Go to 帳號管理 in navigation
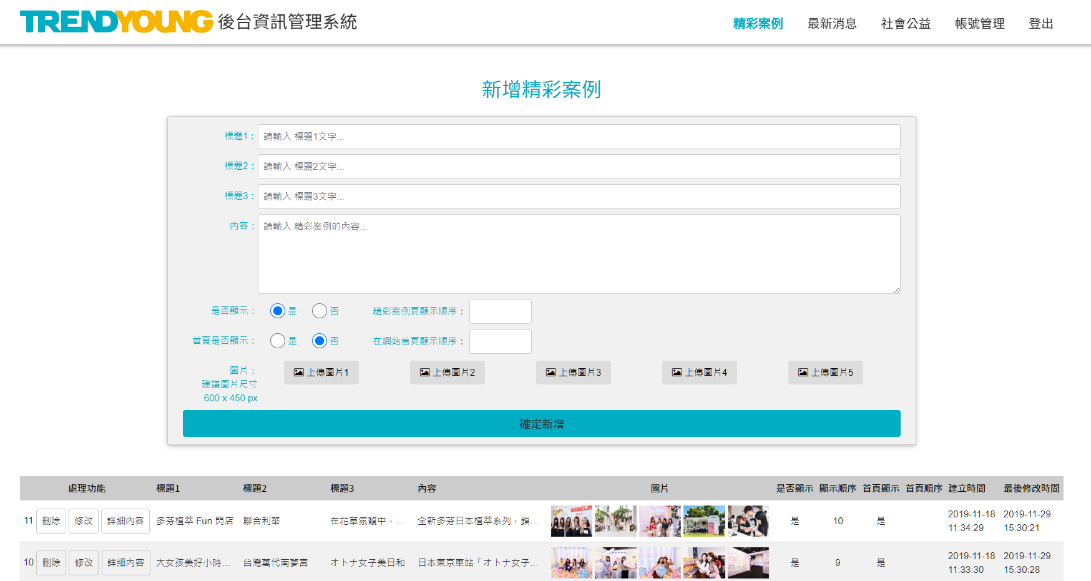Screen dimensions: 1091x581 979,24
